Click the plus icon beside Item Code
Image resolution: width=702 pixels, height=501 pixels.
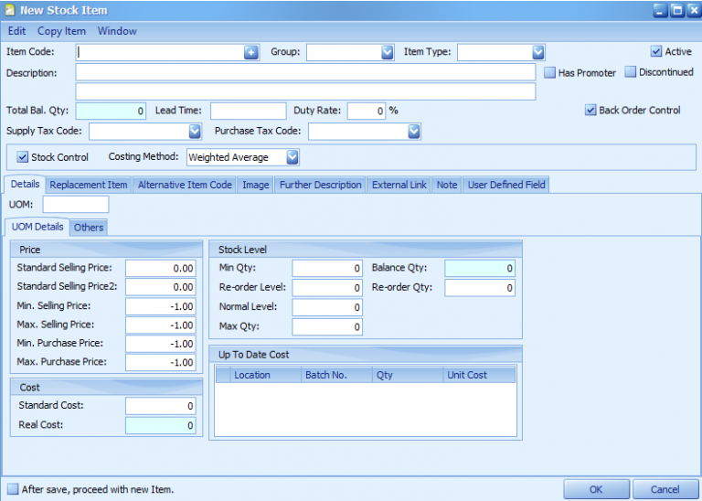[251, 53]
